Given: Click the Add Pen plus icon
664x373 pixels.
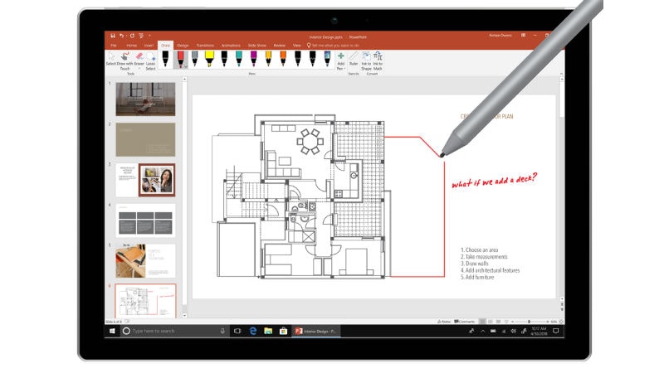Looking at the screenshot, I should [x=340, y=56].
